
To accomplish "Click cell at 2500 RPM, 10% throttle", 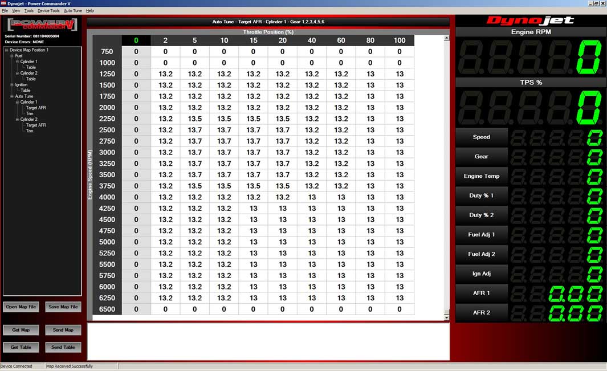I will coord(224,130).
